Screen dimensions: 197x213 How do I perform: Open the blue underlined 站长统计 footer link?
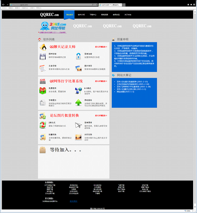pyautogui.click(x=73, y=201)
